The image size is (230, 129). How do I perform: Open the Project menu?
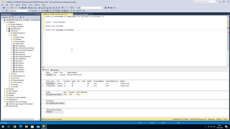point(24,5)
